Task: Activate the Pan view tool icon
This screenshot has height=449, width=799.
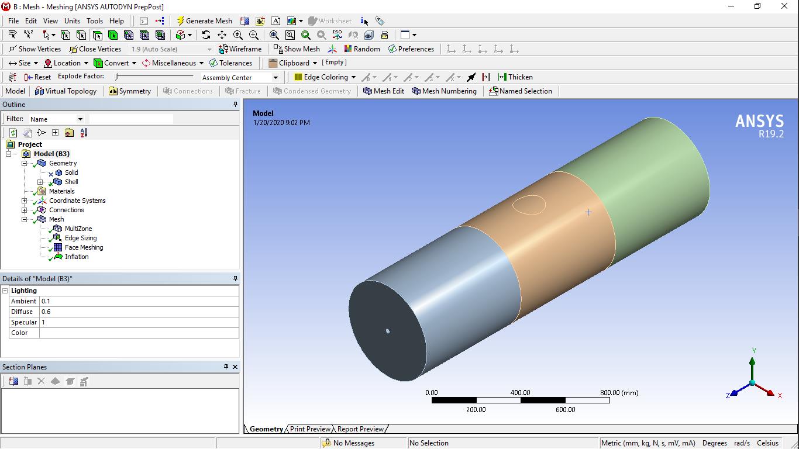Action: (x=222, y=35)
